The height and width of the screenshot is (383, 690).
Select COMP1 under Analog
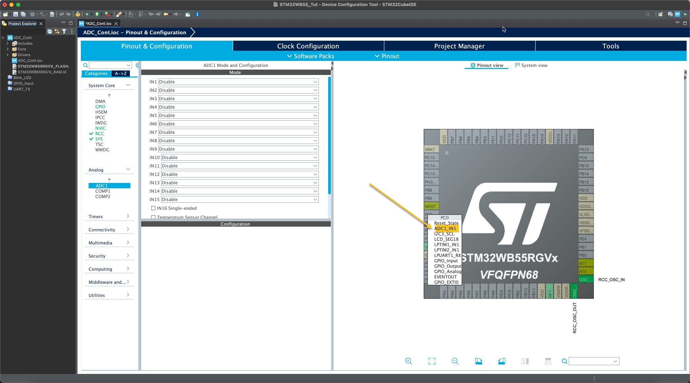point(103,191)
